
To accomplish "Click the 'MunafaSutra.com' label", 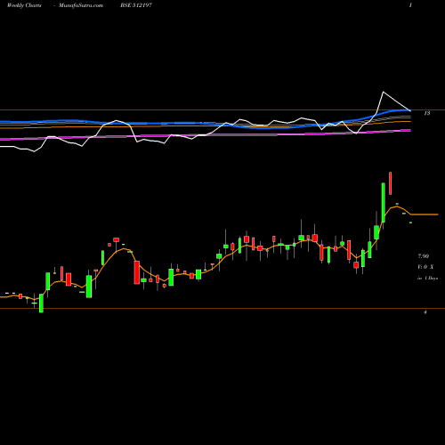I will 81,5.
